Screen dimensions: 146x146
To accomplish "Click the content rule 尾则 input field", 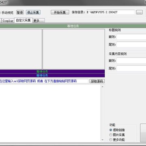I will pyautogui.click(x=131, y=68).
